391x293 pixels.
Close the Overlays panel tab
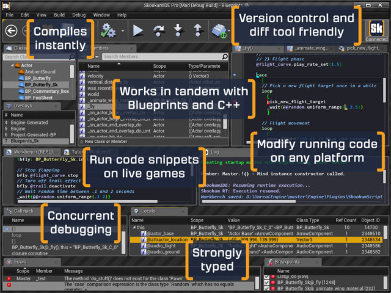(x=56, y=106)
